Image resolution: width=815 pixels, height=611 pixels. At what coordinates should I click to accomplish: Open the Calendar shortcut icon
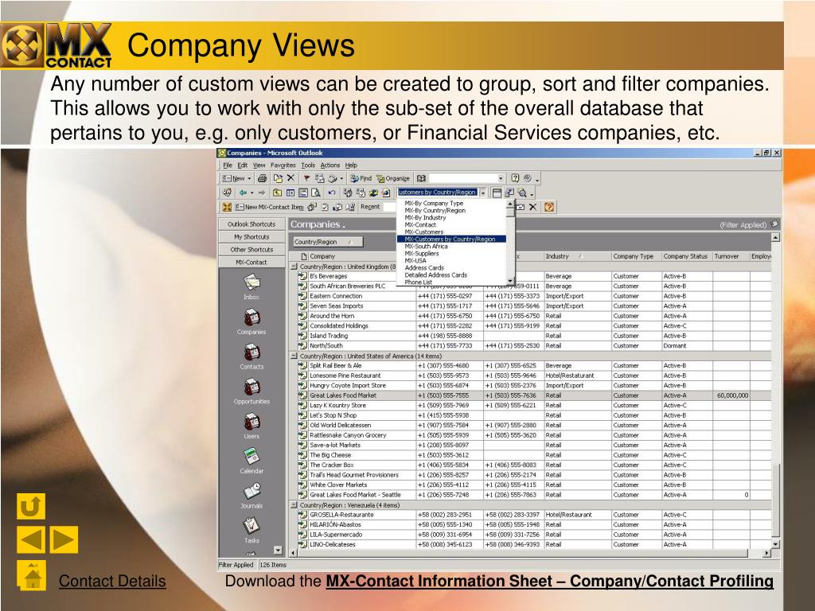(252, 456)
